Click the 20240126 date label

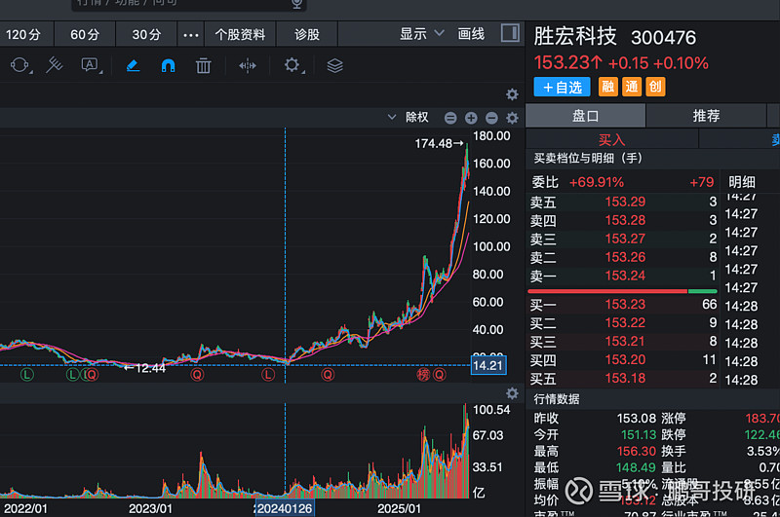click(285, 508)
